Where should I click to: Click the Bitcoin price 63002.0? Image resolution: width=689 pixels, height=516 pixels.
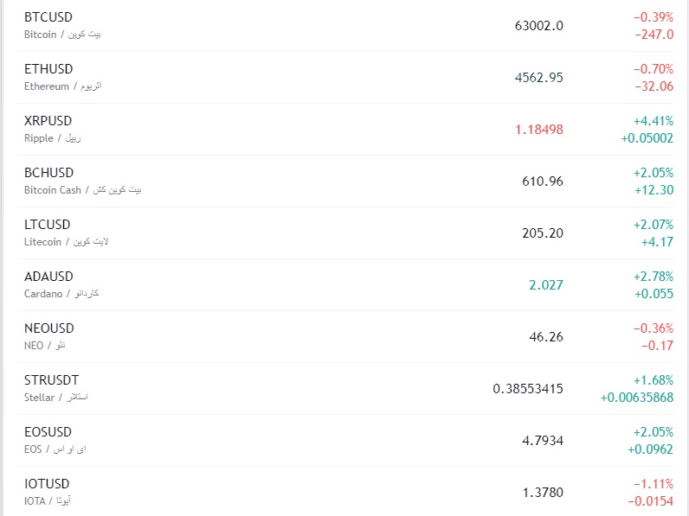(538, 26)
